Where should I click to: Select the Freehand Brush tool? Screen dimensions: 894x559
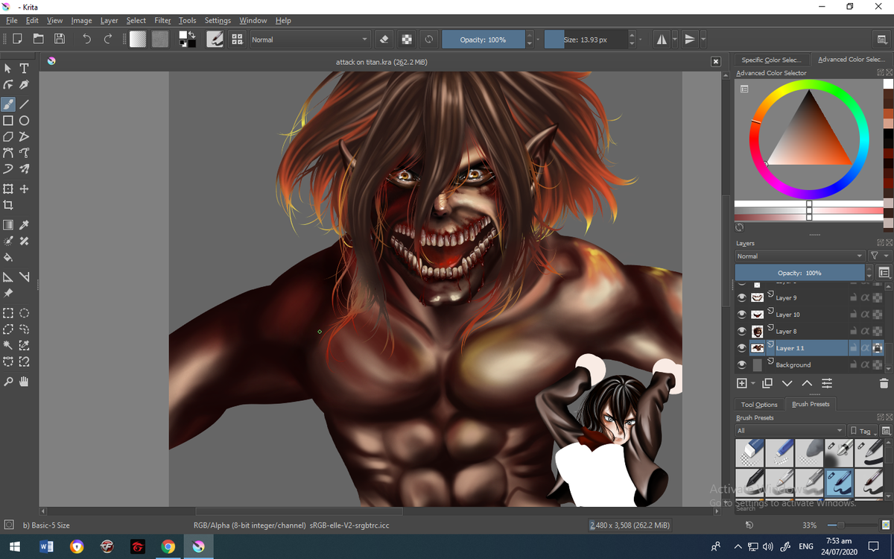point(8,104)
